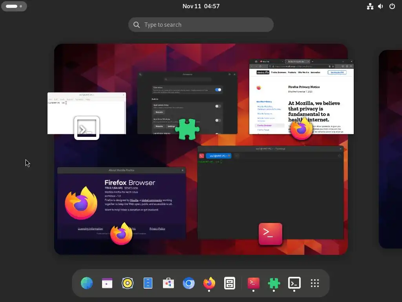
Task: Click red terminal icon in the dock
Action: [x=253, y=283]
